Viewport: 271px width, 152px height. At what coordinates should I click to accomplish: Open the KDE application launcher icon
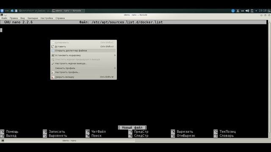pos(2,11)
